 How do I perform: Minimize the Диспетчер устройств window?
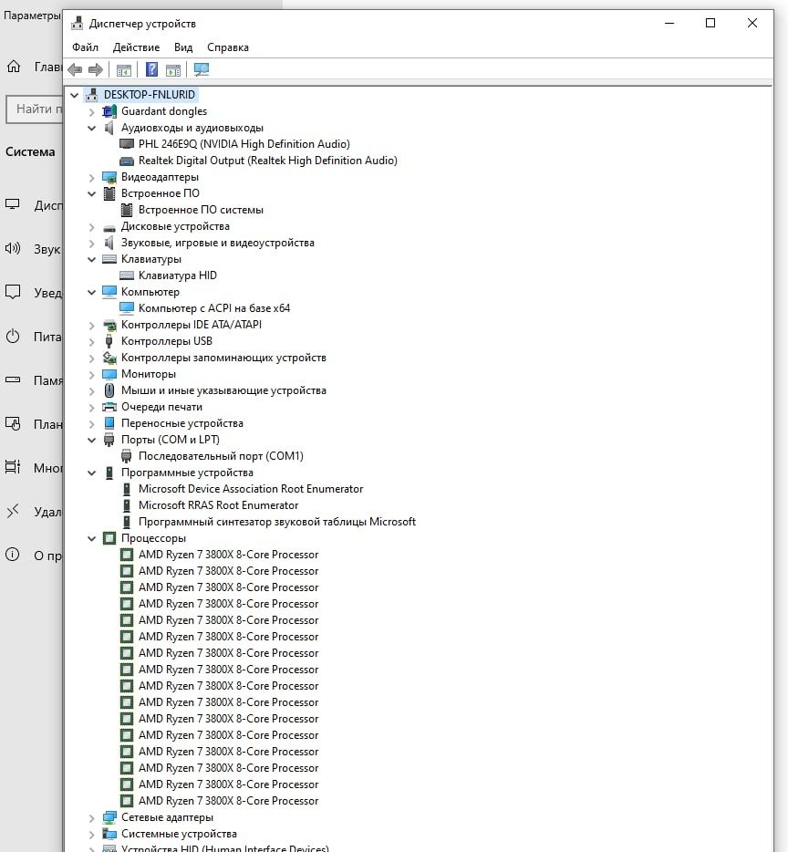tap(669, 23)
